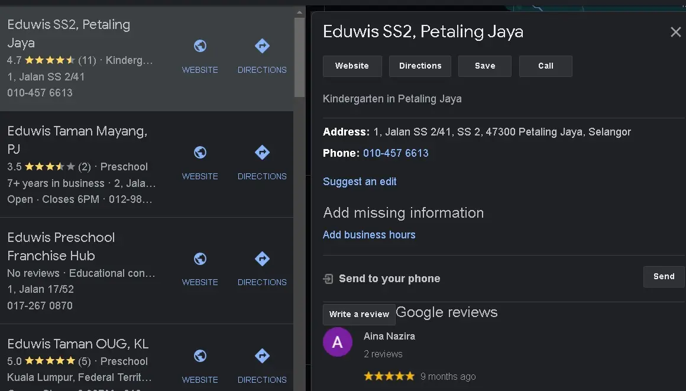Viewport: 686px width, 391px height.
Task: Click directions icon for Eduwis Preschool Franchise Hub
Action: (x=262, y=258)
